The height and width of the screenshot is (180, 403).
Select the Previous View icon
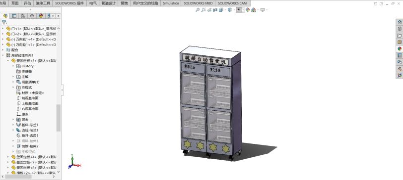click(x=209, y=10)
